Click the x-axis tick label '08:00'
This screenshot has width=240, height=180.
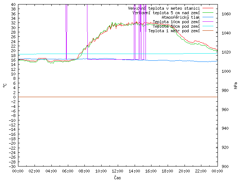click(84, 171)
